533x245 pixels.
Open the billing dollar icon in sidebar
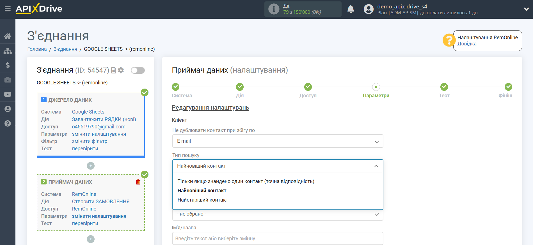8,65
